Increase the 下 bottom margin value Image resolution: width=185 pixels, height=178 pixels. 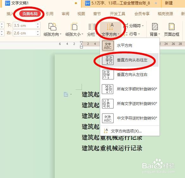38,24
